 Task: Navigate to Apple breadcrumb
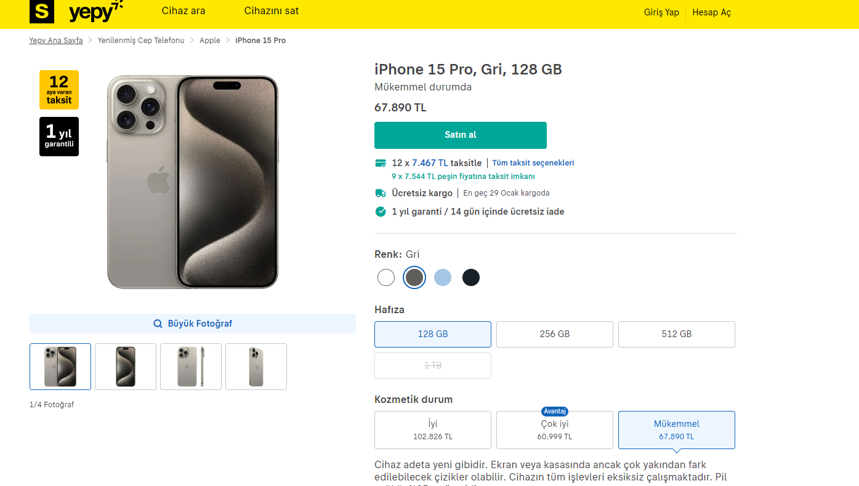(x=210, y=41)
